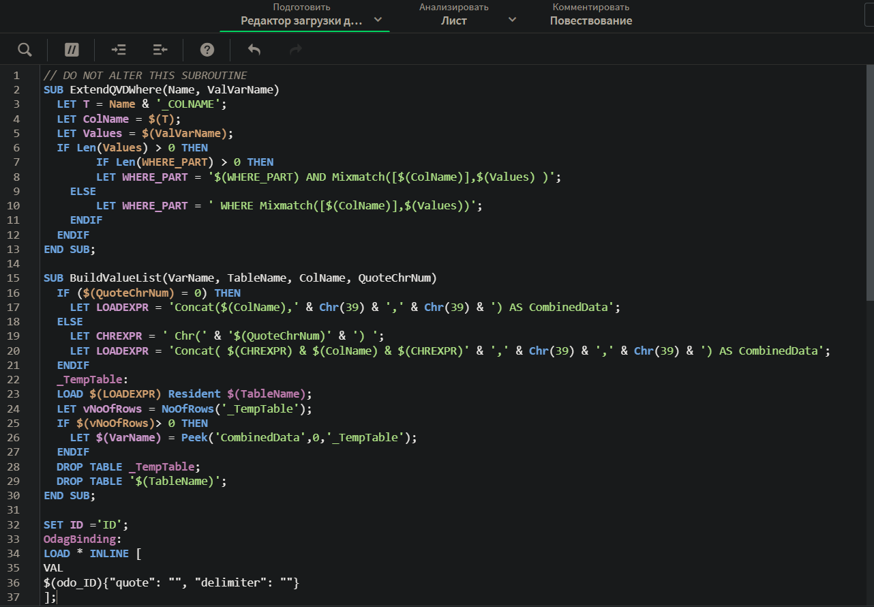Go to the Повествование tab

[590, 20]
